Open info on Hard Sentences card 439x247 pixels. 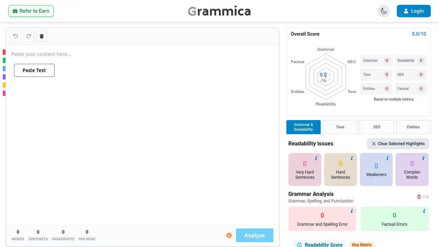coord(351,158)
